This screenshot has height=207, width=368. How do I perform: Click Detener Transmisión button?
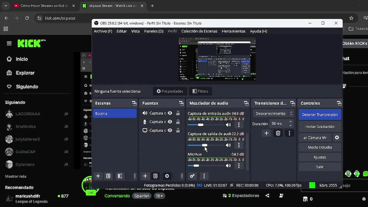coord(320,114)
